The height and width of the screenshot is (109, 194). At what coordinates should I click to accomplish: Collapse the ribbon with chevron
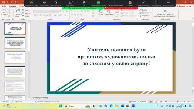click(192, 18)
